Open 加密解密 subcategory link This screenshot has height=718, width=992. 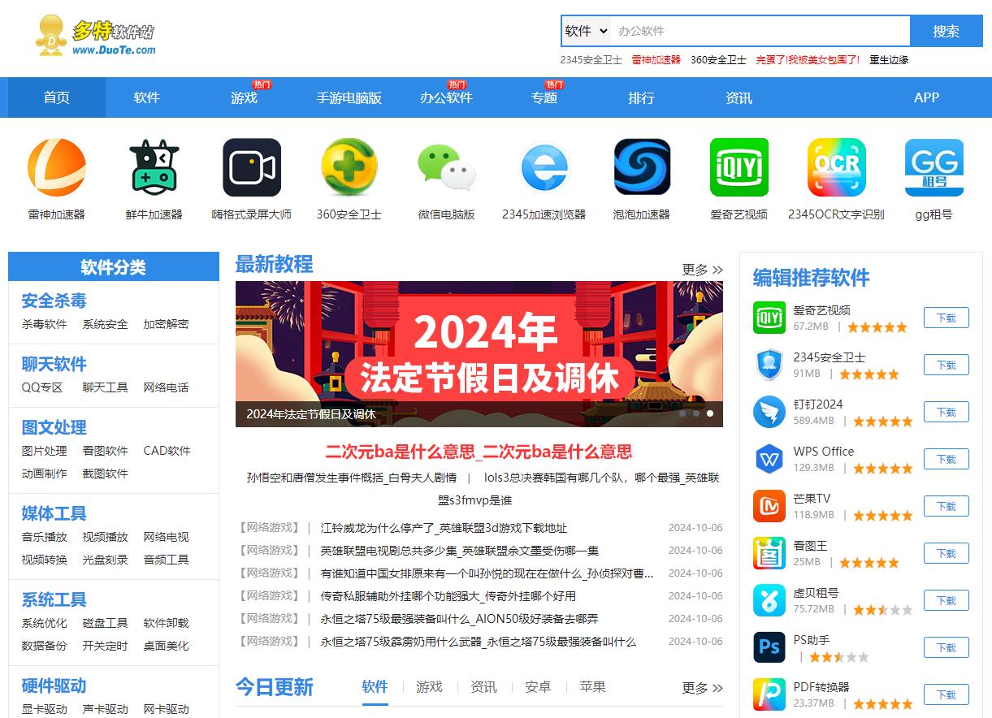(166, 324)
